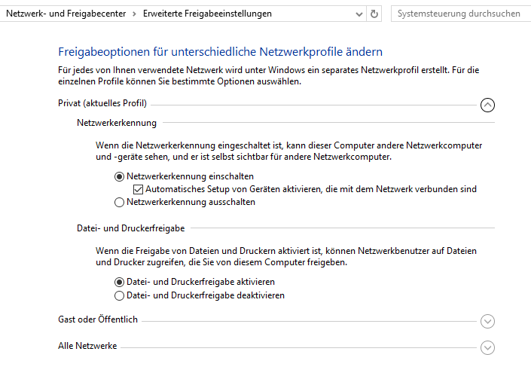Click the Alle Netzwerke profile label
The image size is (531, 379).
point(87,346)
